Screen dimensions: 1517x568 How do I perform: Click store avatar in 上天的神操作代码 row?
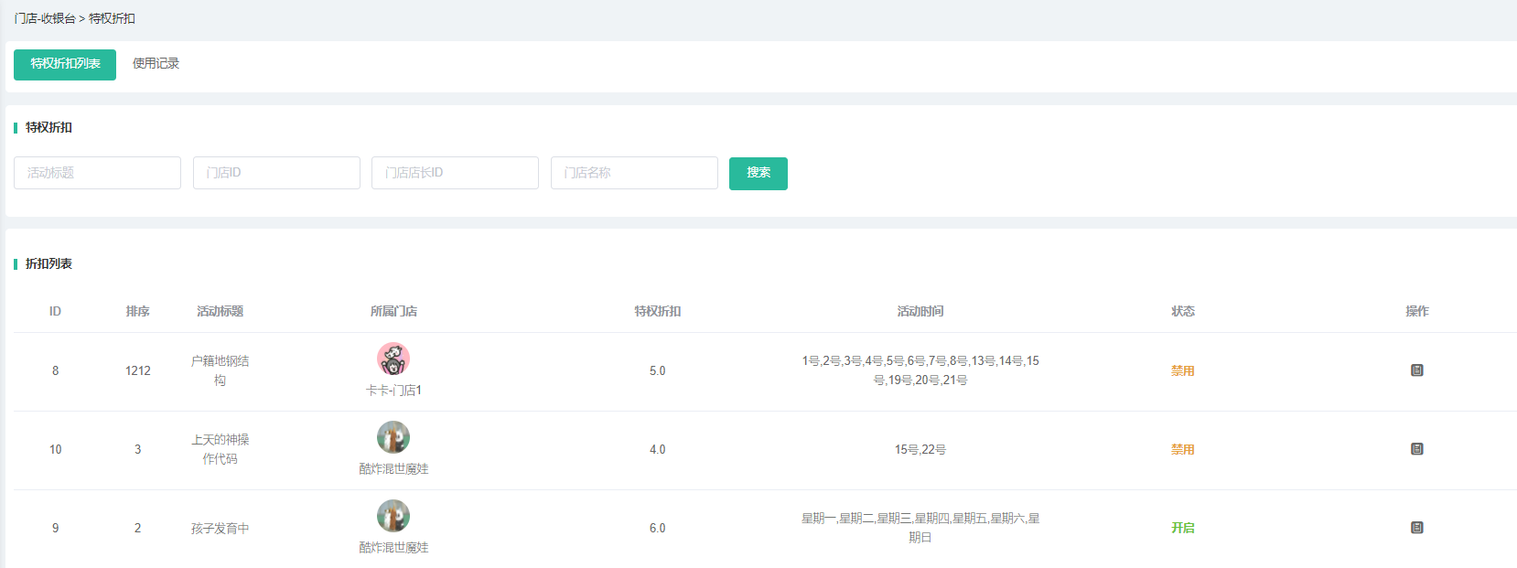point(393,437)
